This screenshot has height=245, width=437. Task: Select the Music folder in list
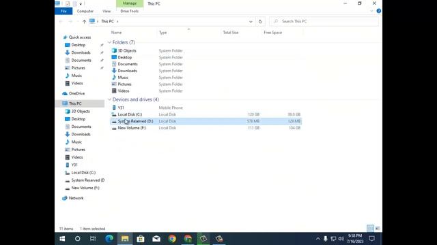tap(123, 78)
